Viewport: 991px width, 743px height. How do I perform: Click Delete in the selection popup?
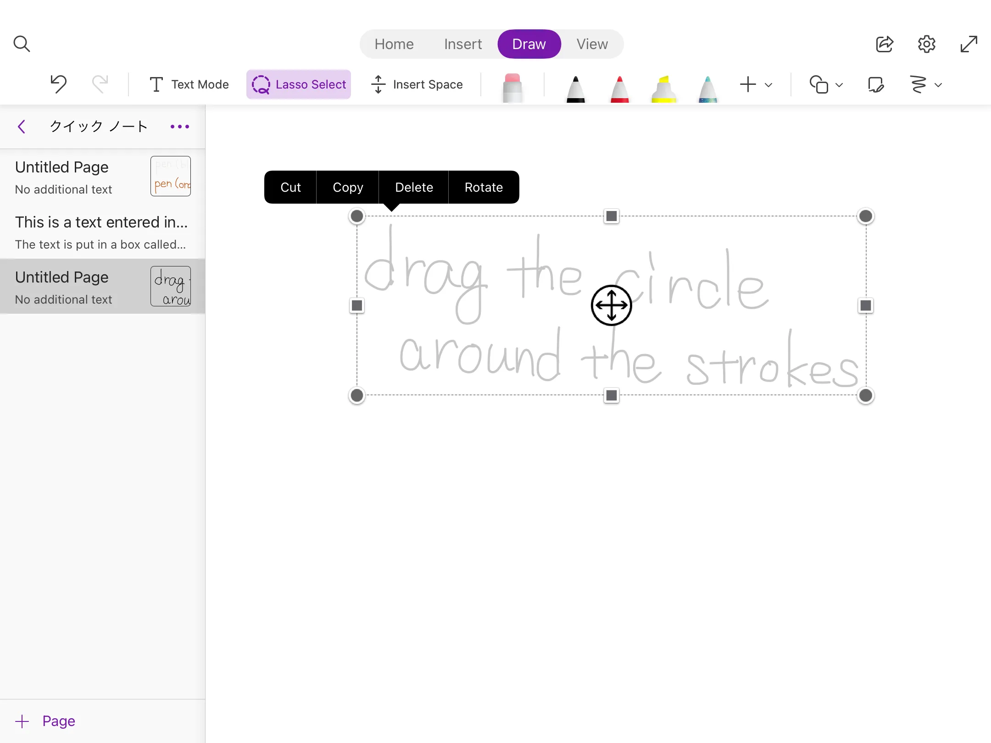point(414,187)
